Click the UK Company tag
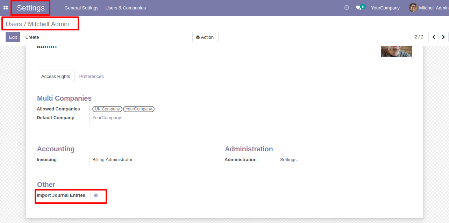Image resolution: width=449 pixels, height=223 pixels. 107,109
